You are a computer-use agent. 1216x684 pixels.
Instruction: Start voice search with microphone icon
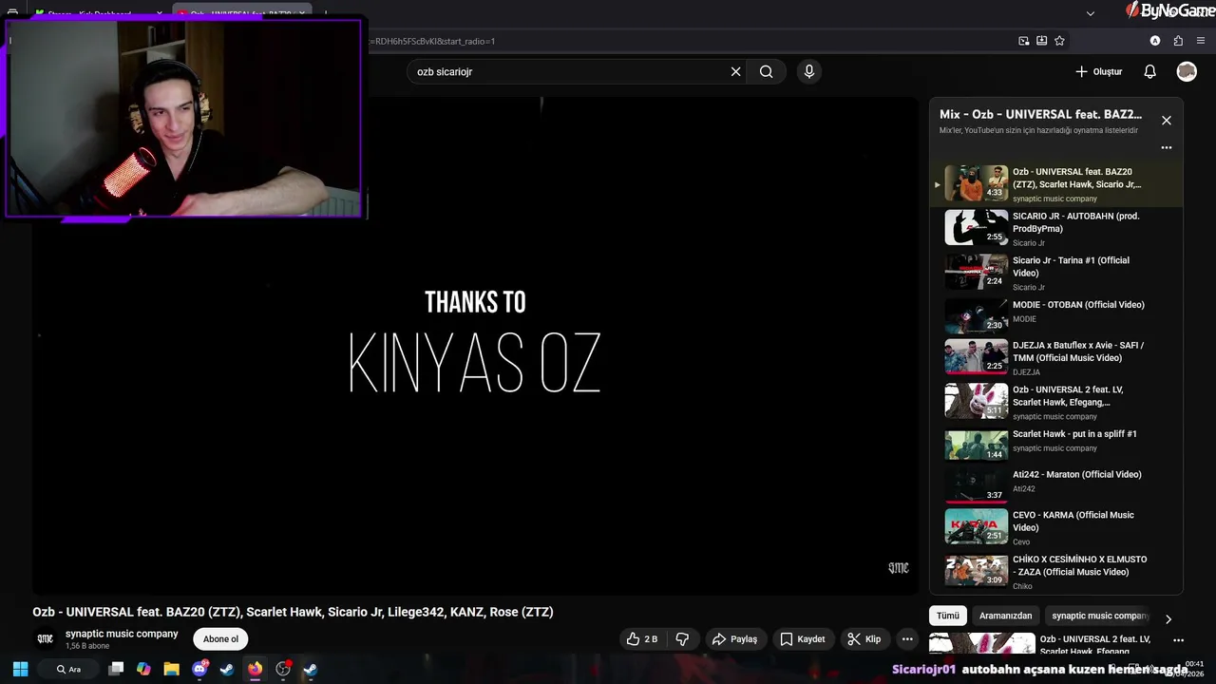tap(809, 71)
